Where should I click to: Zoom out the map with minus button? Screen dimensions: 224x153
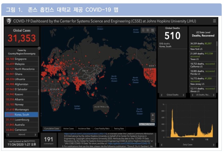(x=153, y=119)
